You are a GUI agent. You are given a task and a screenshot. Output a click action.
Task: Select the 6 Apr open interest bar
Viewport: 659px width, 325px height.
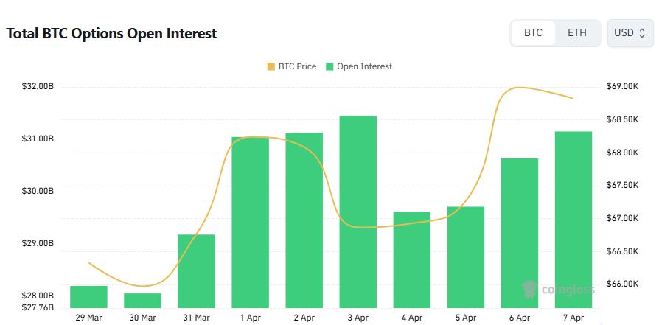[519, 233]
